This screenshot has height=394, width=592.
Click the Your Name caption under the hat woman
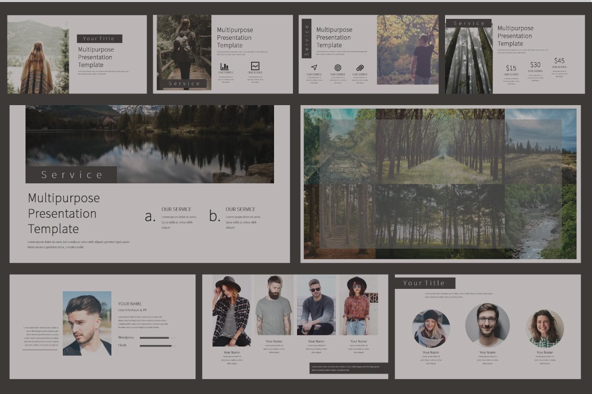point(232,352)
